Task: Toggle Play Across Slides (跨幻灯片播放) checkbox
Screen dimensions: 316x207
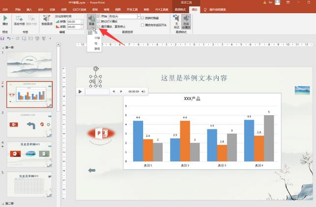Action: pos(99,21)
